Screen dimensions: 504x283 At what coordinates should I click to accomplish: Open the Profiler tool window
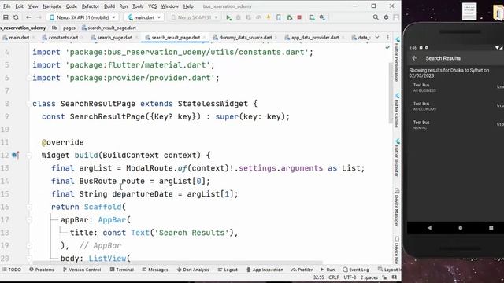tap(302, 270)
